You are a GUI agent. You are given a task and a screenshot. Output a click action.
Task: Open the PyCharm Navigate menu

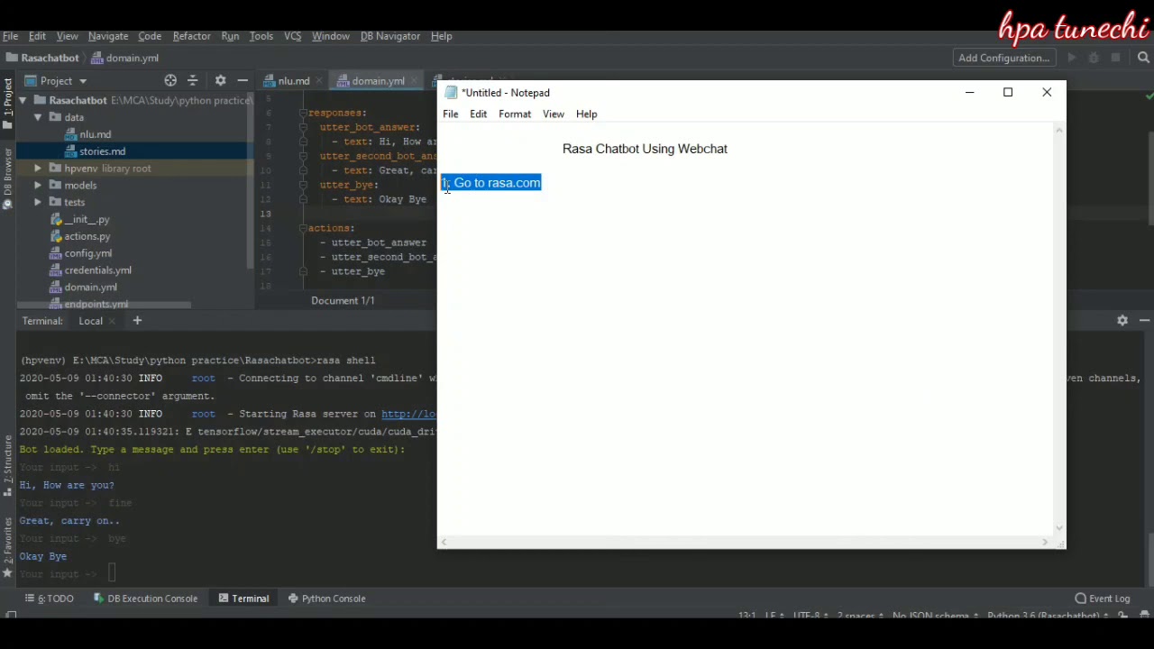click(108, 36)
